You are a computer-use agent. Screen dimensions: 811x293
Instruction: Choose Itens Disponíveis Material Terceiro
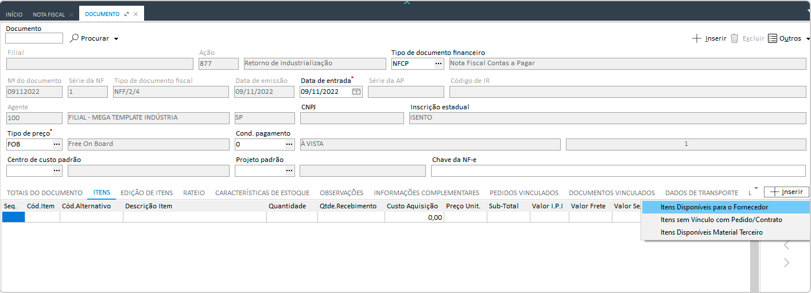[711, 232]
